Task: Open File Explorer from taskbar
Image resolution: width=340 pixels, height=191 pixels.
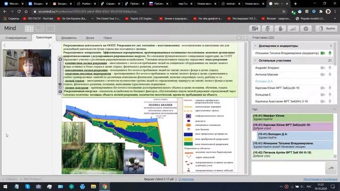Action: (x=93, y=186)
